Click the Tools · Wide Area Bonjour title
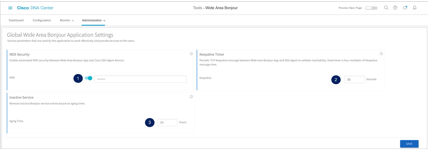This screenshot has width=428, height=150. (215, 8)
